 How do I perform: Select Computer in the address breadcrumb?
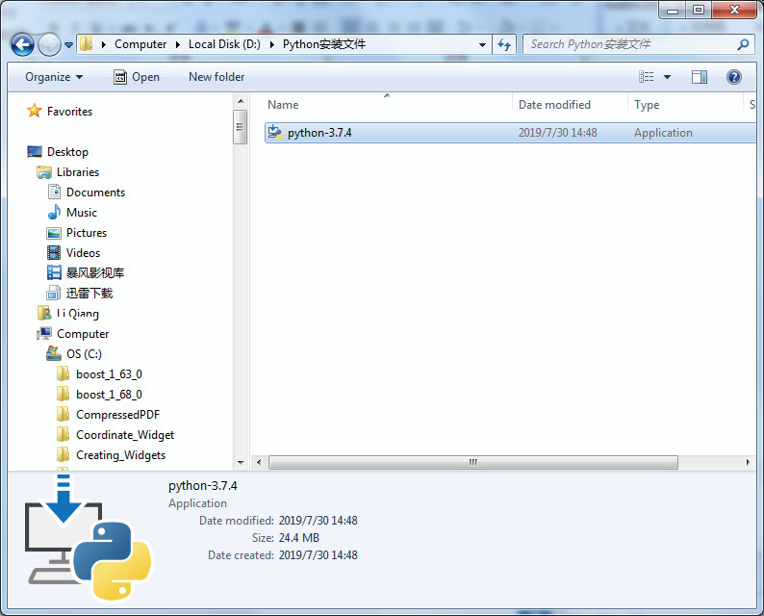point(140,44)
